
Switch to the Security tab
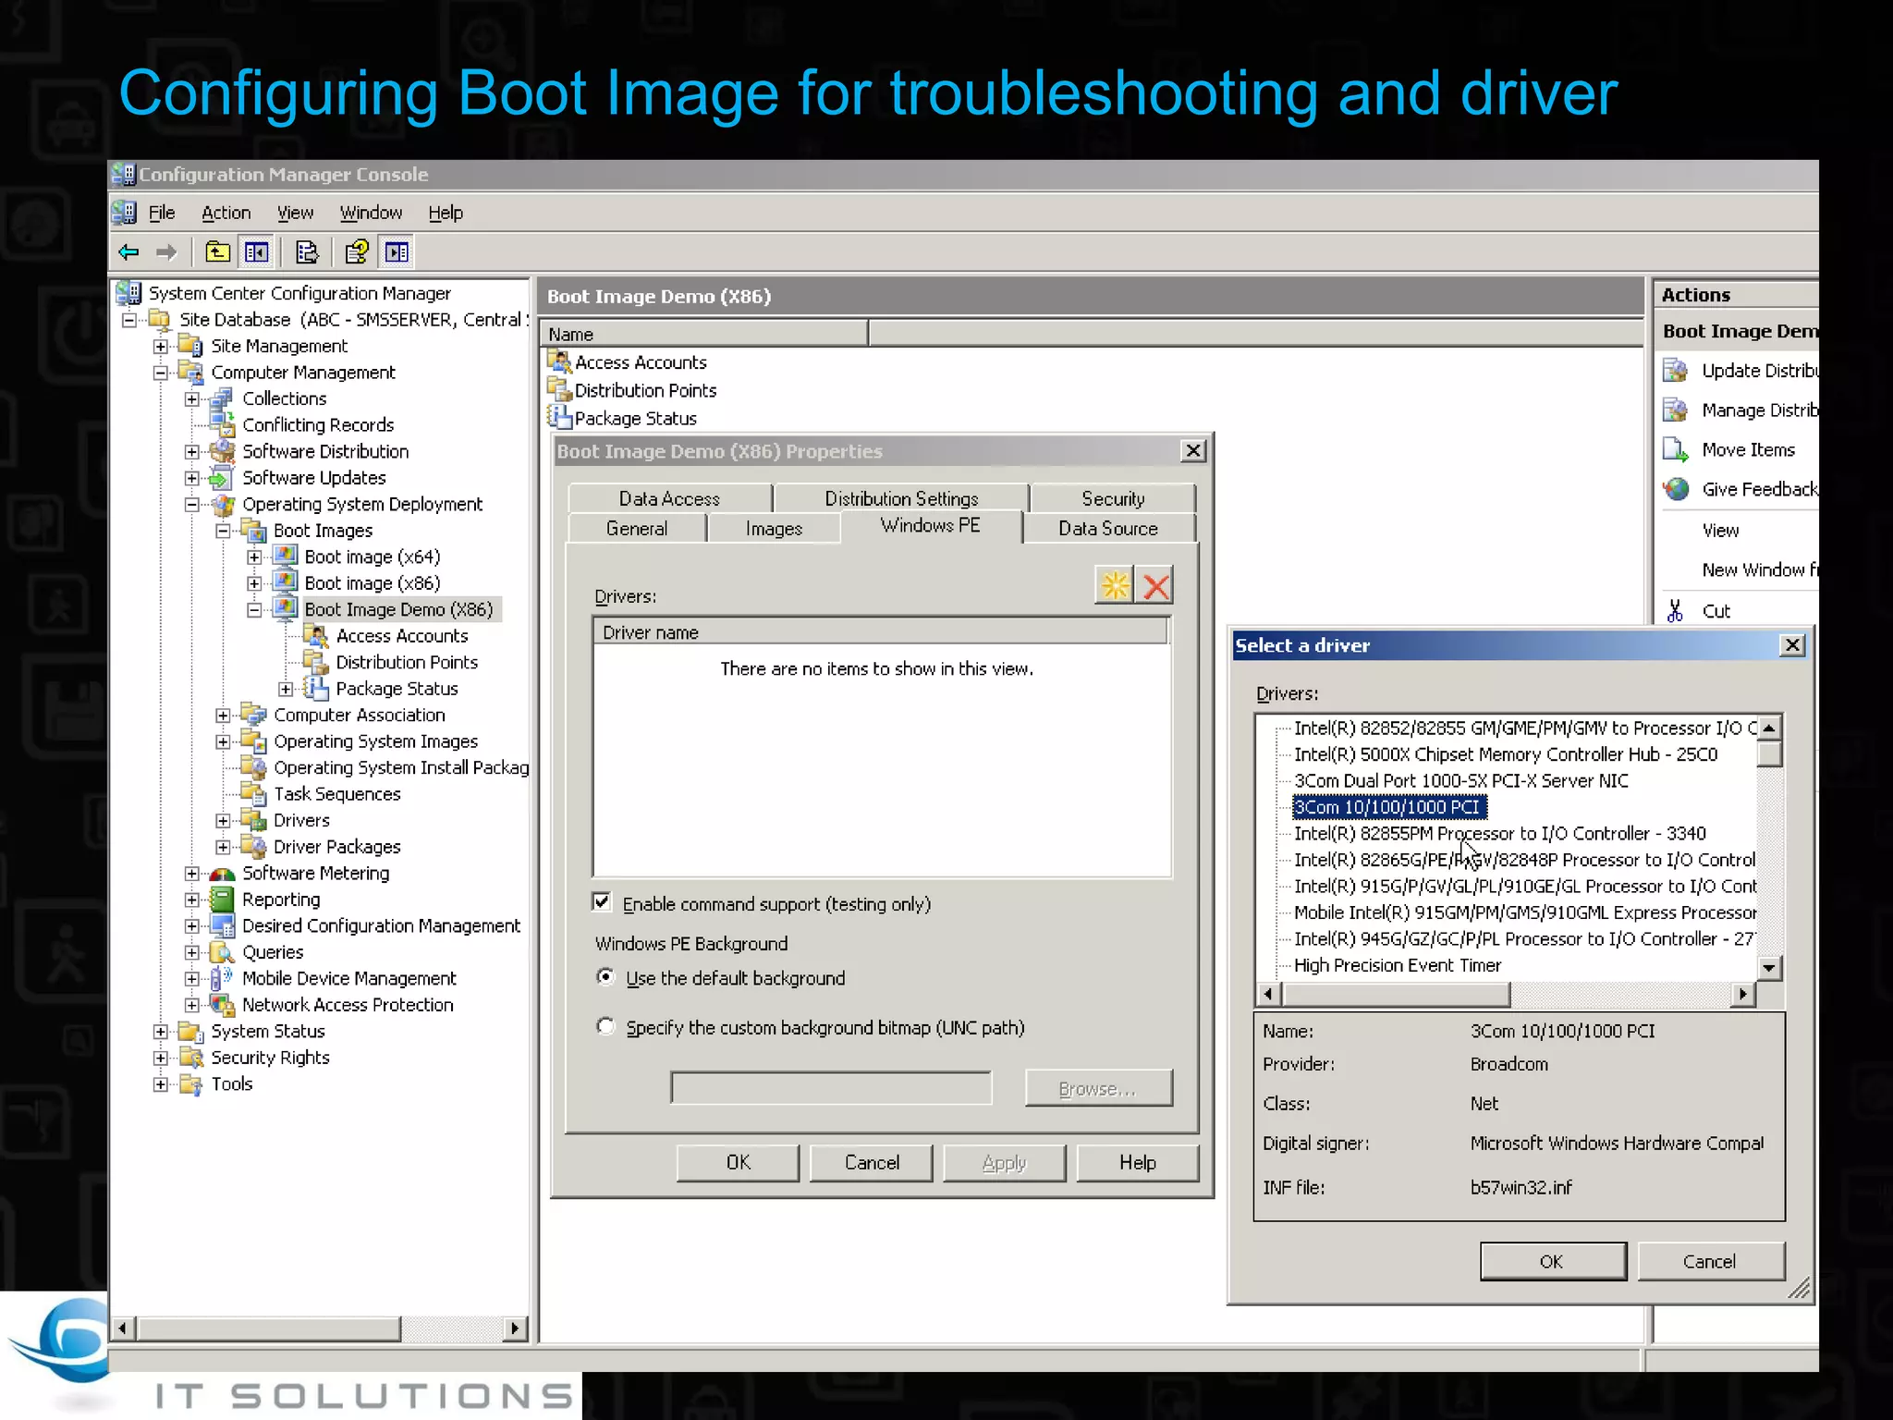pyautogui.click(x=1113, y=498)
